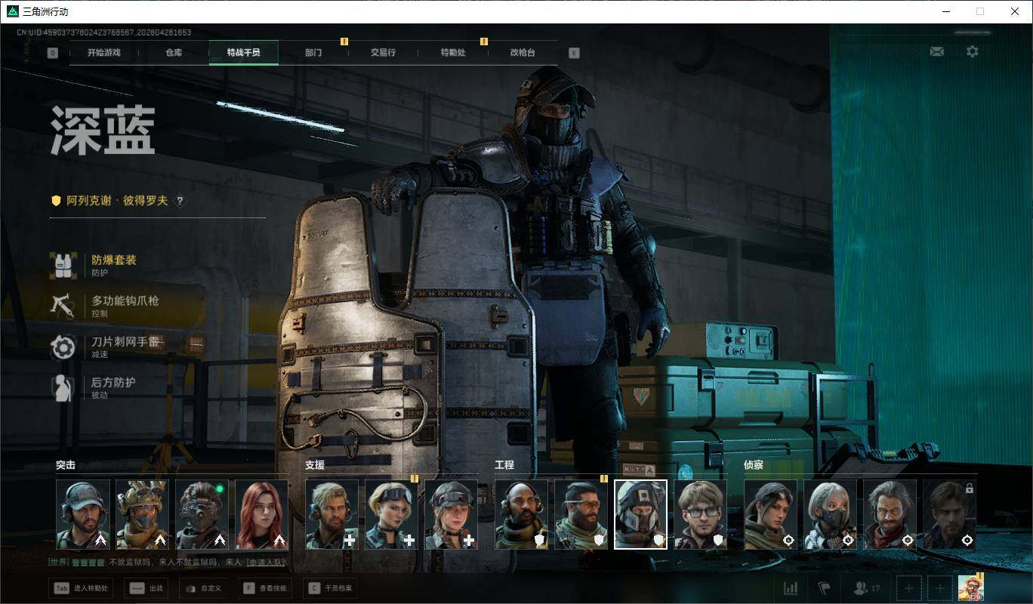This screenshot has height=604, width=1033.
Task: Go to the 特勤处 tab
Action: pyautogui.click(x=453, y=53)
